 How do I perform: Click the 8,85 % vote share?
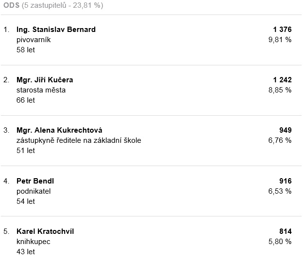coord(280,90)
